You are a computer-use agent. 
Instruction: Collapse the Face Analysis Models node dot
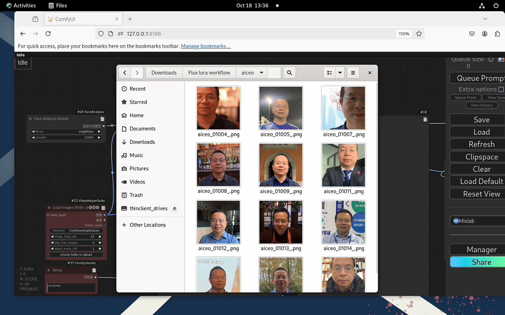tap(31, 119)
